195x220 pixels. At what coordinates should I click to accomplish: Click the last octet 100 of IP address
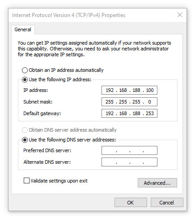point(150,90)
